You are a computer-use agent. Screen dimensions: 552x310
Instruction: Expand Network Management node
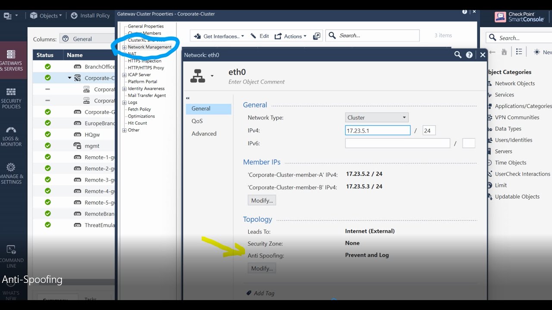pos(124,47)
